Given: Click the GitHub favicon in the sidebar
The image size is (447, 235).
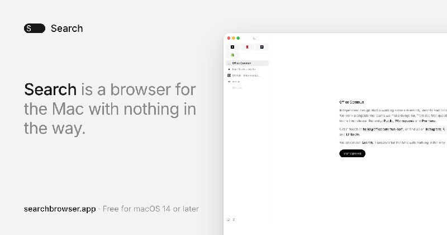Looking at the screenshot, I should click(229, 76).
